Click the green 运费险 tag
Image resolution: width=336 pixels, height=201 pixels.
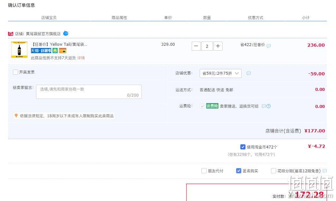[x=212, y=106]
